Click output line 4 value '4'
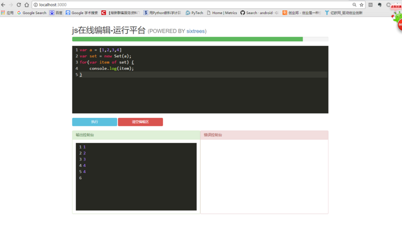402x233 pixels. [84, 166]
